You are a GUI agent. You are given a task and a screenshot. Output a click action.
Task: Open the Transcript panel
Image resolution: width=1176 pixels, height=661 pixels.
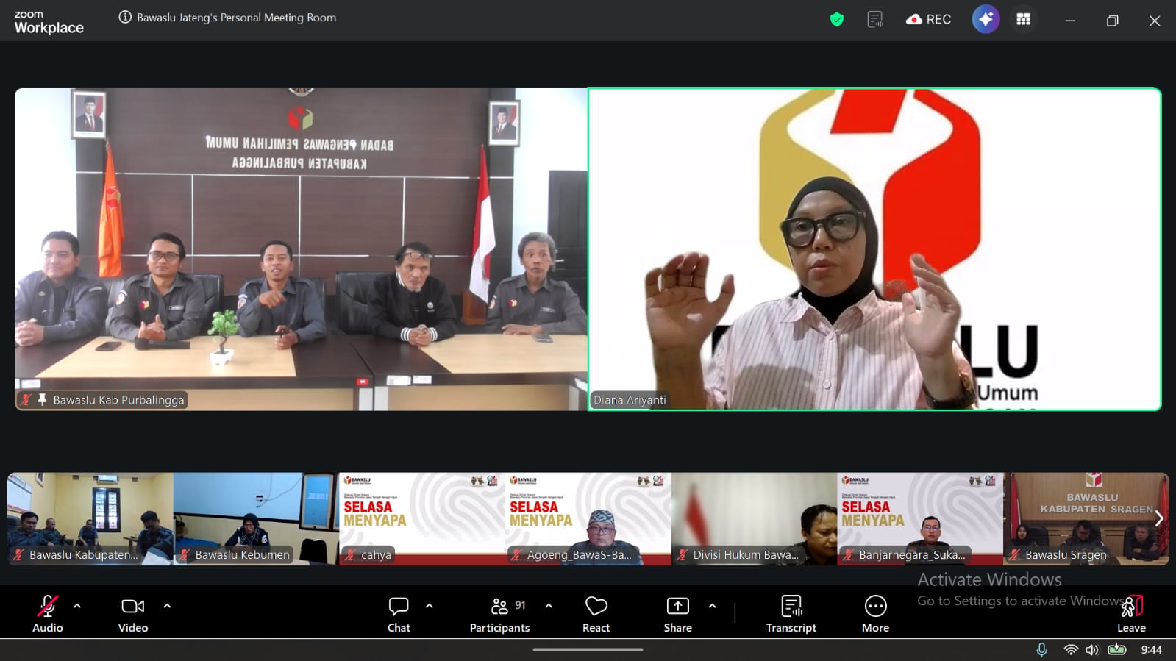point(791,614)
